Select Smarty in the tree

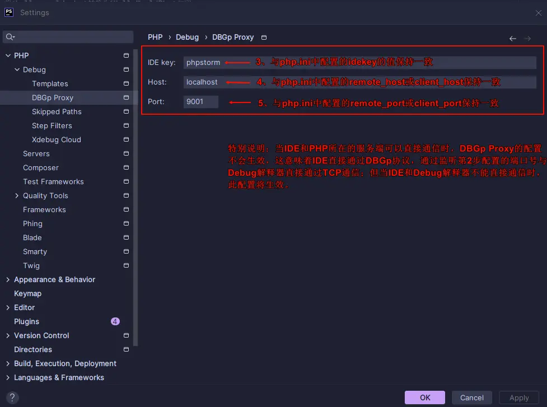[x=35, y=251]
